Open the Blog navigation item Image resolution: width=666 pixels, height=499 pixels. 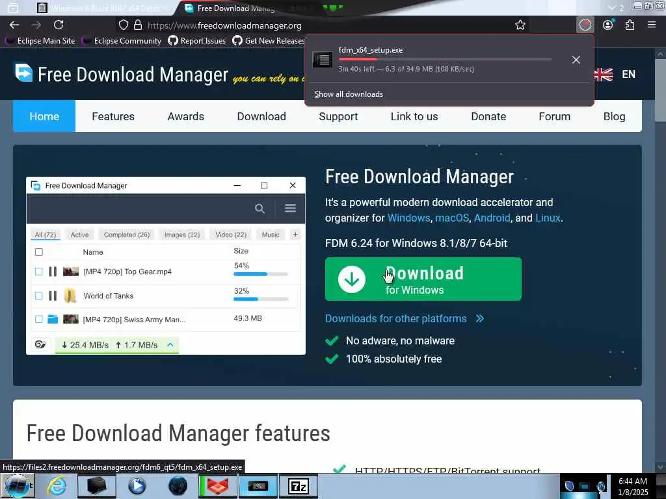pyautogui.click(x=614, y=116)
